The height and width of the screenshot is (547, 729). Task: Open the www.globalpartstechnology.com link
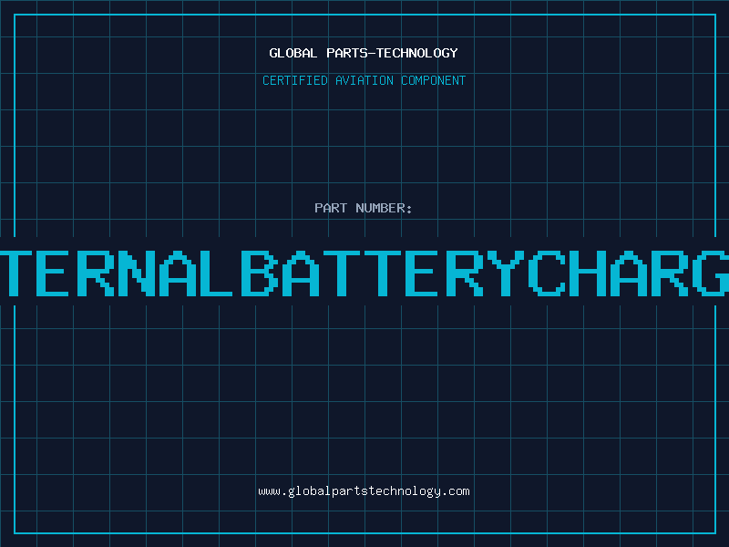tap(364, 491)
